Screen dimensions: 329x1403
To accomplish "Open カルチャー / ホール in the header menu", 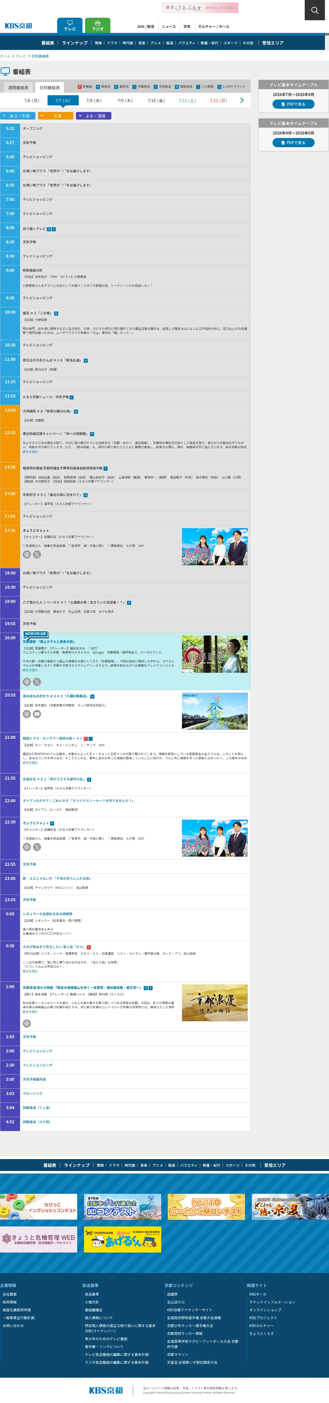I will [x=214, y=26].
